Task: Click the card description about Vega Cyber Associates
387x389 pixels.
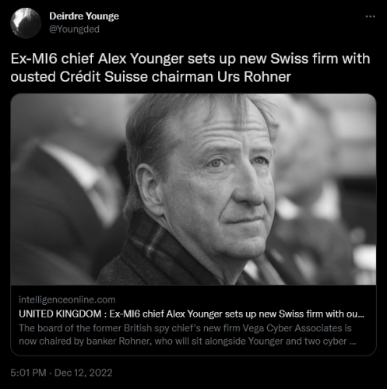Action: (x=188, y=335)
